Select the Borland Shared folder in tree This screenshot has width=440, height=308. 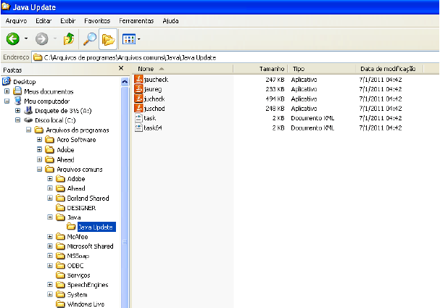coord(88,198)
